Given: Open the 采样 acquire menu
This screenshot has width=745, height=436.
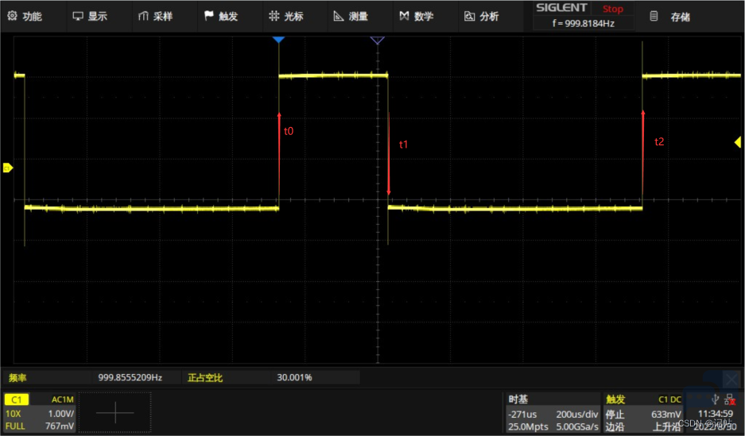Looking at the screenshot, I should click(x=155, y=16).
